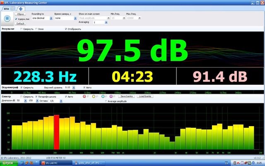The image size is (265, 166).
Task: Click the red bank color circle
Action: (x=84, y=96)
